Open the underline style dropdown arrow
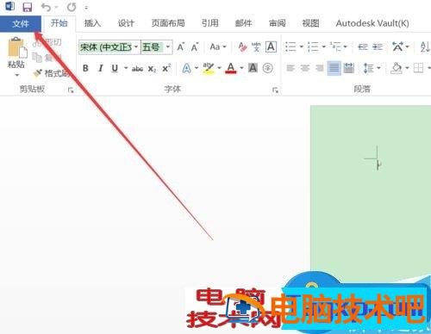This screenshot has height=334, width=431. (126, 68)
